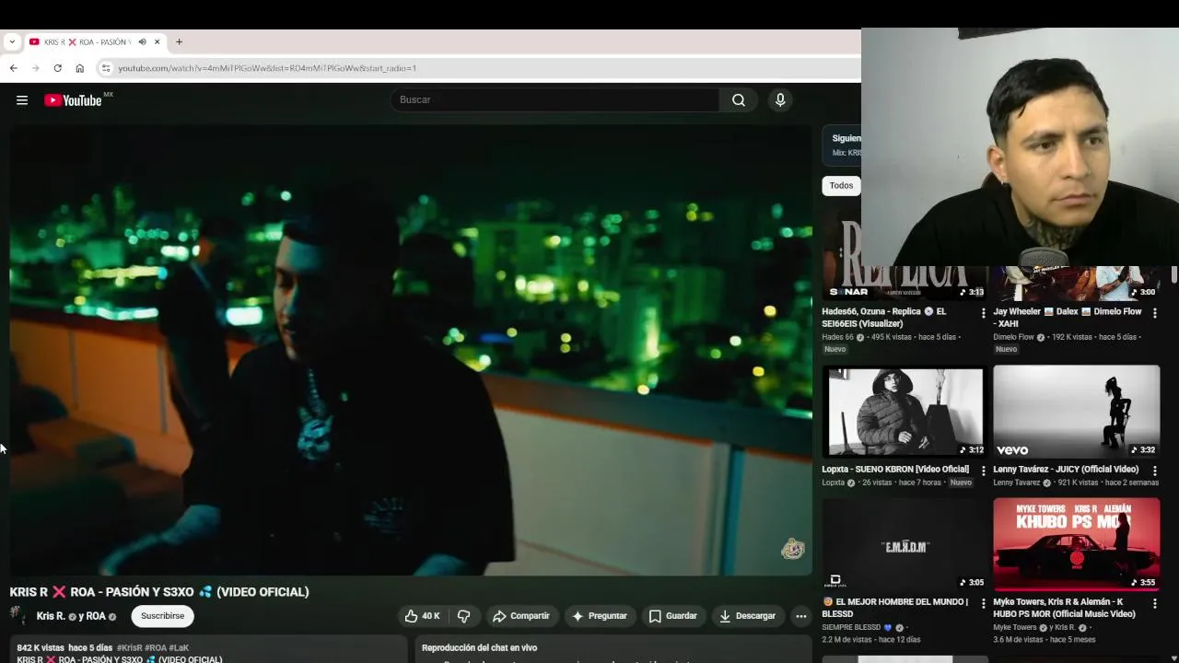
Task: Open SIEMPRE BLESSD channel name
Action: tap(851, 628)
